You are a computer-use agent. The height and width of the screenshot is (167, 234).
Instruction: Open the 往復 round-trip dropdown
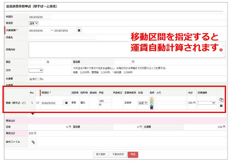click(x=143, y=103)
